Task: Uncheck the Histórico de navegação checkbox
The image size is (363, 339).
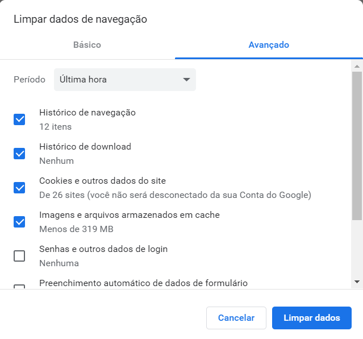Action: click(19, 119)
